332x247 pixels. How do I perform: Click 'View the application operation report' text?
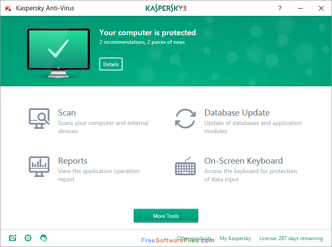point(98,175)
